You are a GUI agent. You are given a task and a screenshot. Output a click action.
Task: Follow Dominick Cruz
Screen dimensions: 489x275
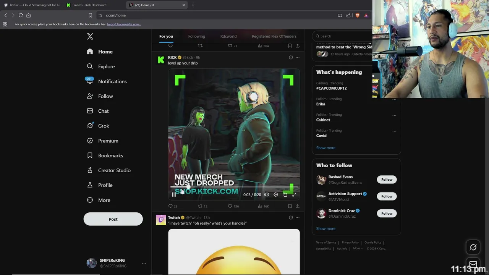(x=387, y=214)
